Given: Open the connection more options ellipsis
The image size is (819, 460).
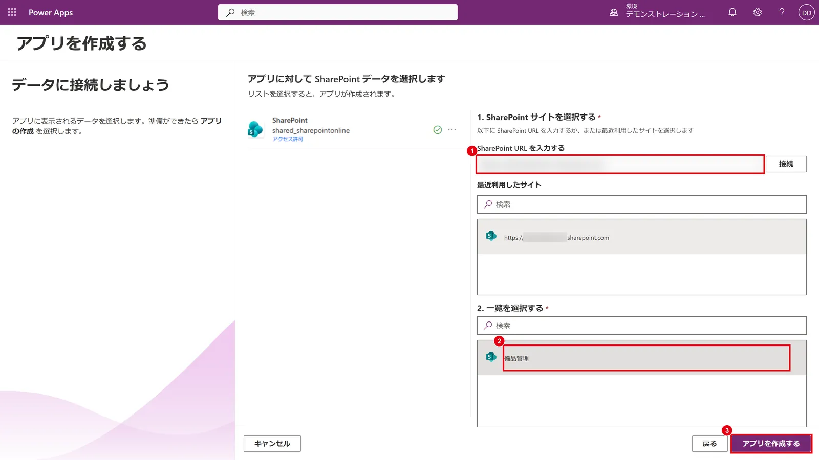Looking at the screenshot, I should pyautogui.click(x=452, y=129).
